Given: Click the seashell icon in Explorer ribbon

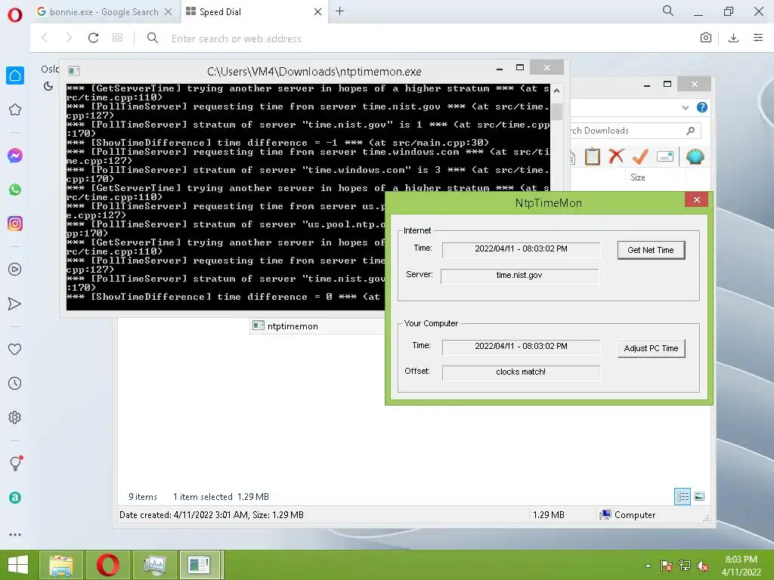Looking at the screenshot, I should coord(695,157).
